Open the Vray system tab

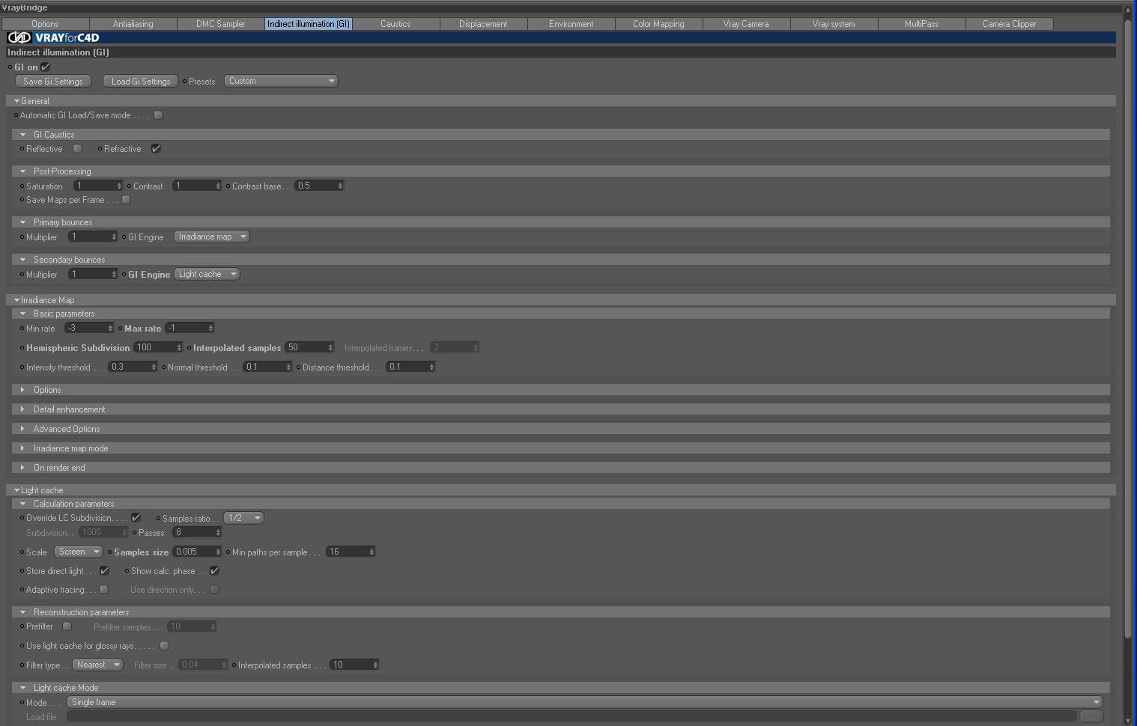(834, 24)
